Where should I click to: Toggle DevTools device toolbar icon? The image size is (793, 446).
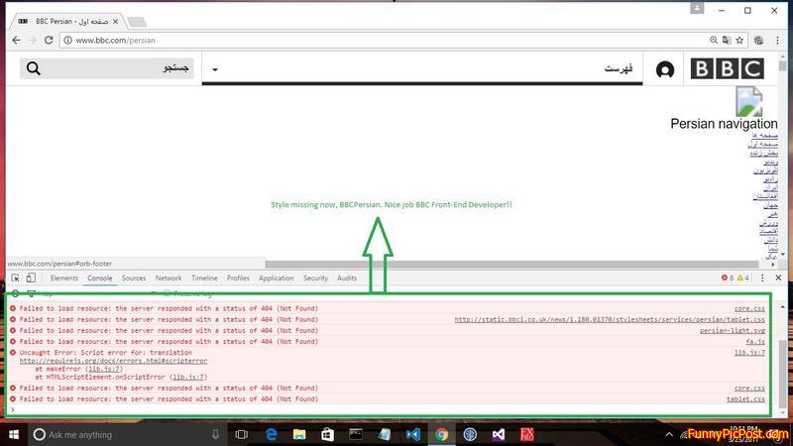click(31, 278)
